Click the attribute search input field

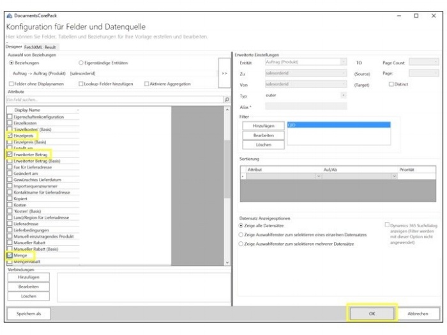coord(115,100)
